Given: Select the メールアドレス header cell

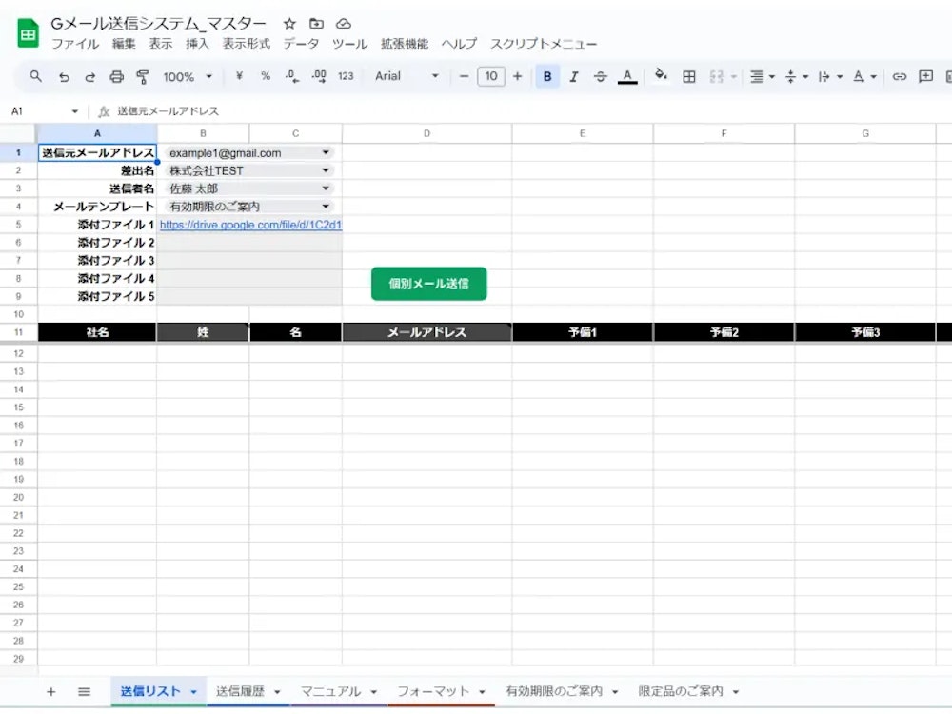Looking at the screenshot, I should pos(426,332).
